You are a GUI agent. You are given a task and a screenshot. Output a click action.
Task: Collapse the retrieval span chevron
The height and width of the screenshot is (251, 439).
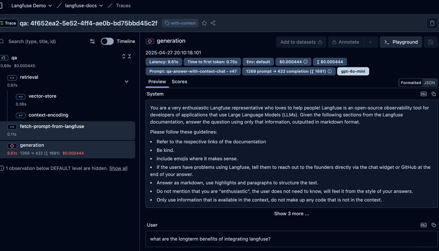click(x=127, y=81)
